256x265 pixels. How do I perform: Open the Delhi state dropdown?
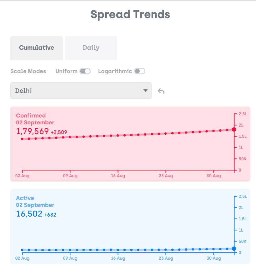pos(81,91)
